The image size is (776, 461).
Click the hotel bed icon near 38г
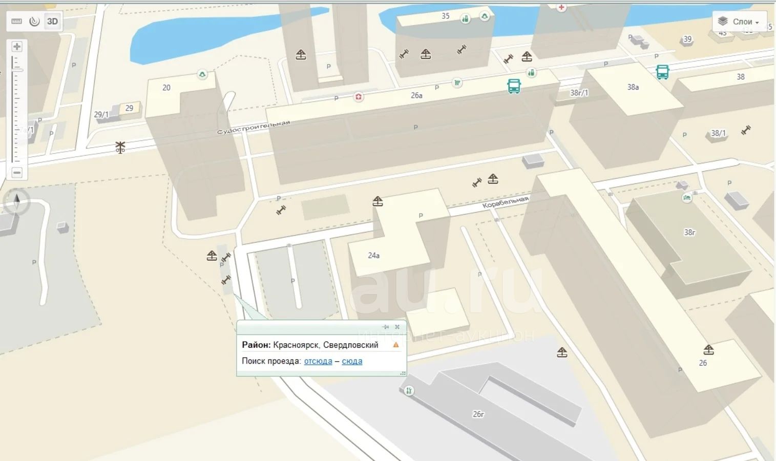pos(687,198)
